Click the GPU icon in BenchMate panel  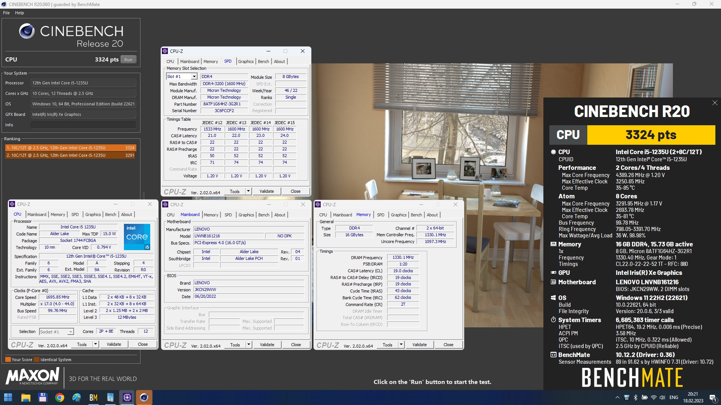(x=553, y=273)
